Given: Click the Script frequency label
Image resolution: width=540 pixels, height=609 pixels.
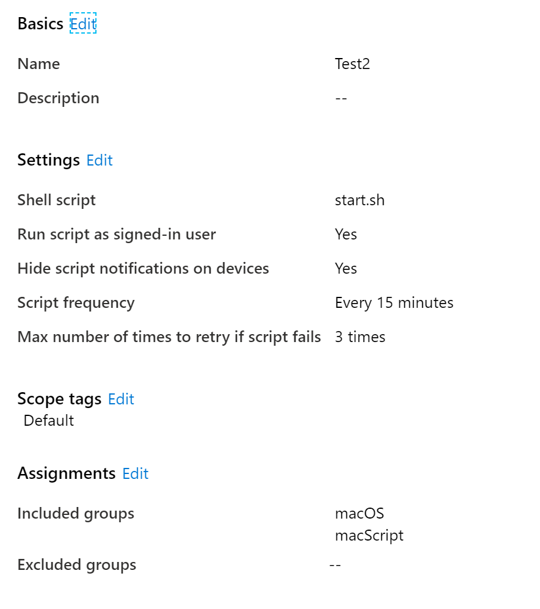Looking at the screenshot, I should [x=76, y=303].
